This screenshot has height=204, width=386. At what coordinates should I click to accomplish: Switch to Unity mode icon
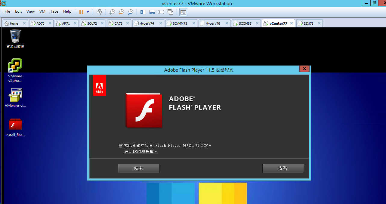click(170, 12)
